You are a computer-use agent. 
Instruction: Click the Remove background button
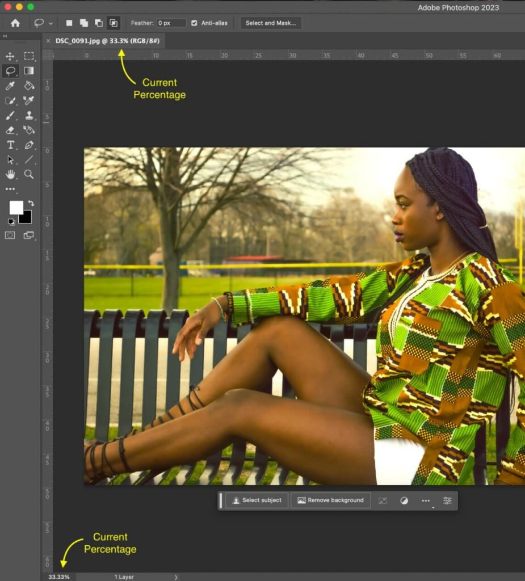point(330,500)
